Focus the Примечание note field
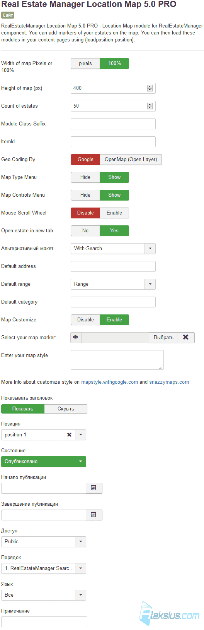Image resolution: width=204 pixels, height=630 pixels. pos(44,622)
